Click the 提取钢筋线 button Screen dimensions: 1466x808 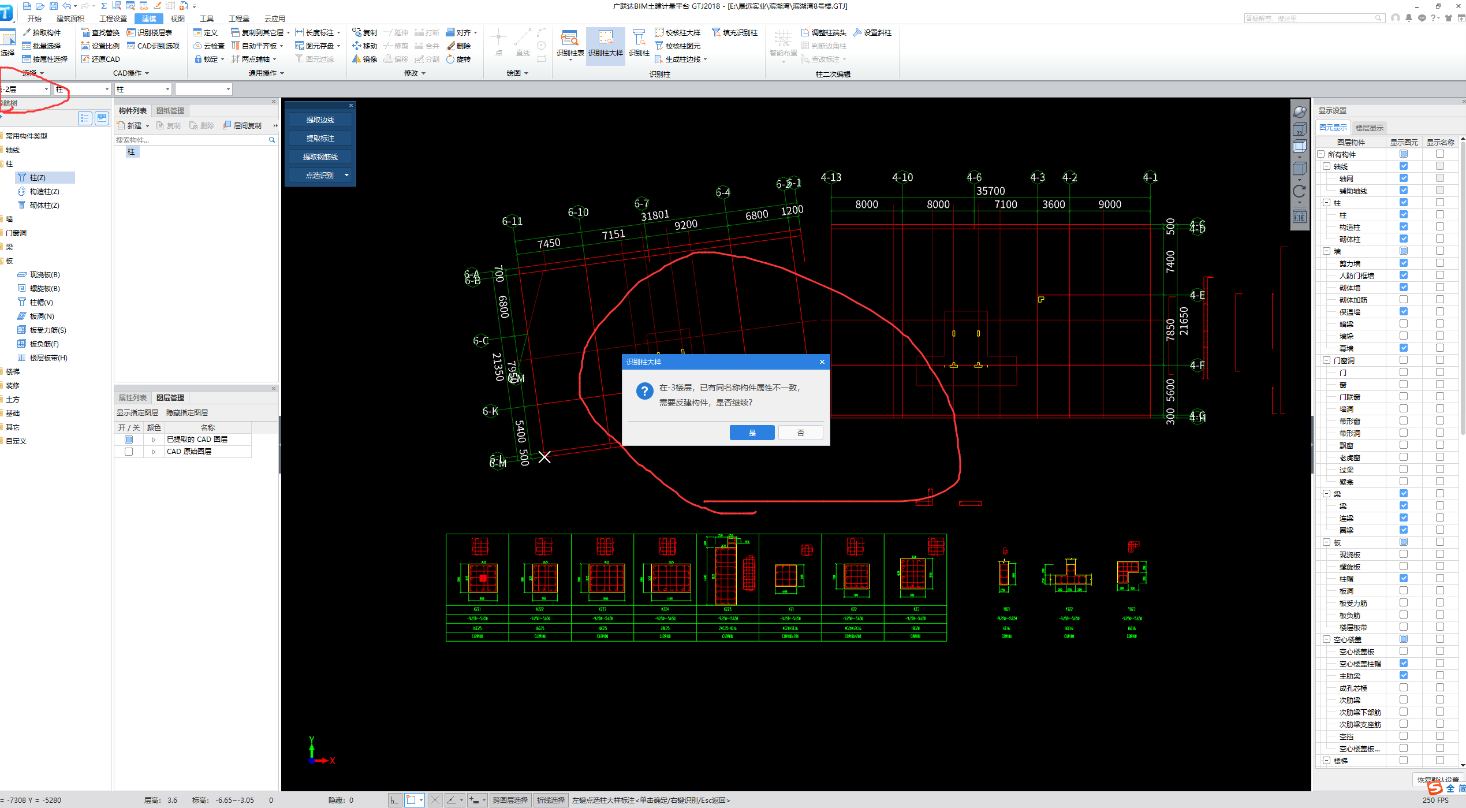(x=320, y=157)
